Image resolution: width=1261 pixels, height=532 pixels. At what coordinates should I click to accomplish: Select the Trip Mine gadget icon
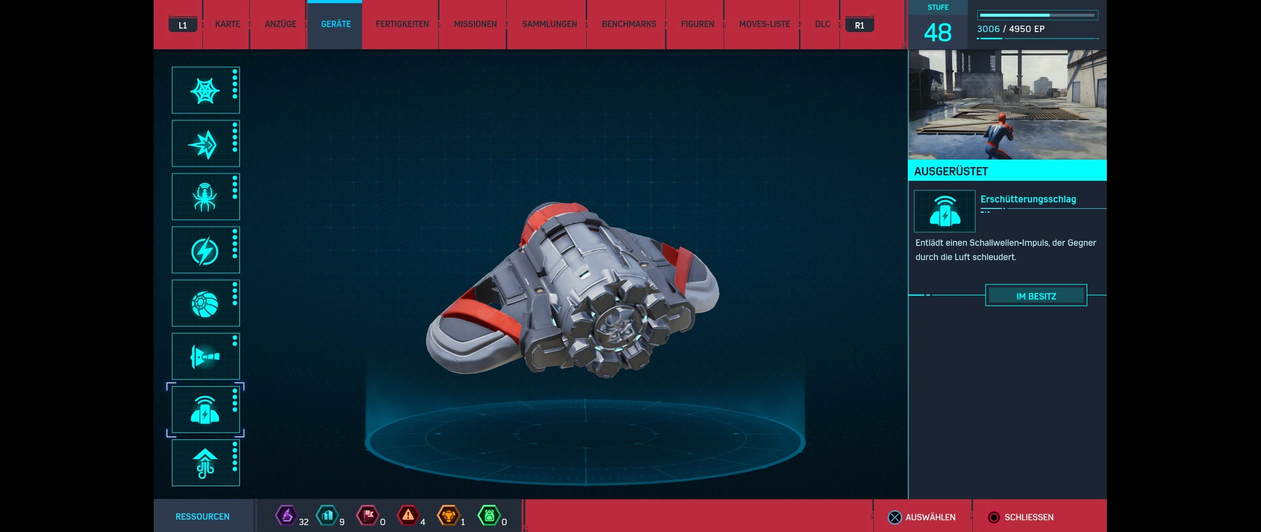pyautogui.click(x=205, y=356)
